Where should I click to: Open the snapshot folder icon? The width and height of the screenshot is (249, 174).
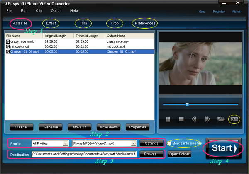221,119
